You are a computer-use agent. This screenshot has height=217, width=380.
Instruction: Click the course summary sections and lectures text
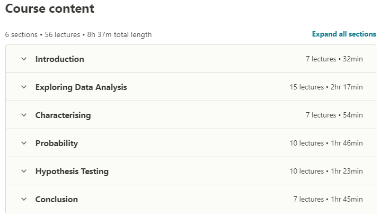78,35
